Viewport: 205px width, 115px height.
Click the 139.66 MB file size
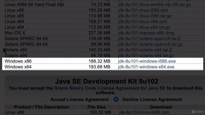click(x=100, y=39)
